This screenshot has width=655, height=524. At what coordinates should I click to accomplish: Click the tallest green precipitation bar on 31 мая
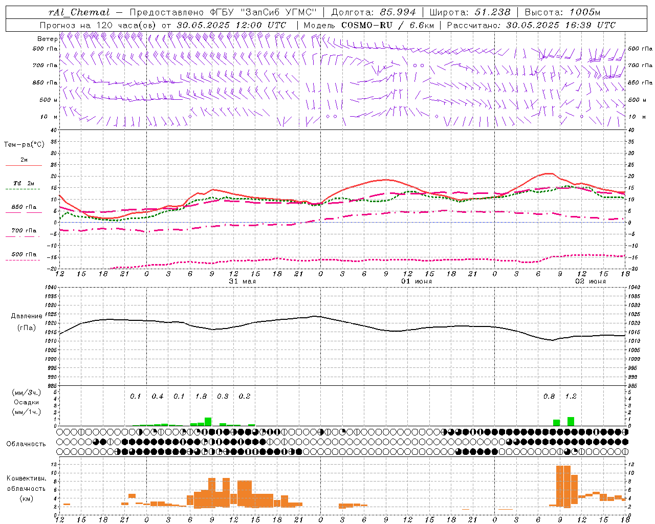(x=208, y=422)
